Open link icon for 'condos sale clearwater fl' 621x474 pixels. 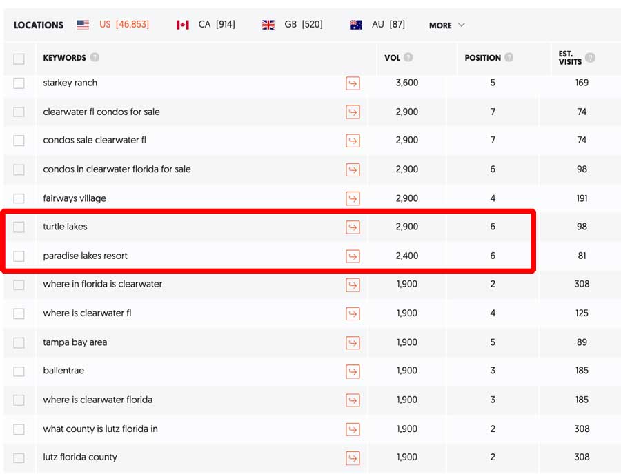[x=353, y=141]
